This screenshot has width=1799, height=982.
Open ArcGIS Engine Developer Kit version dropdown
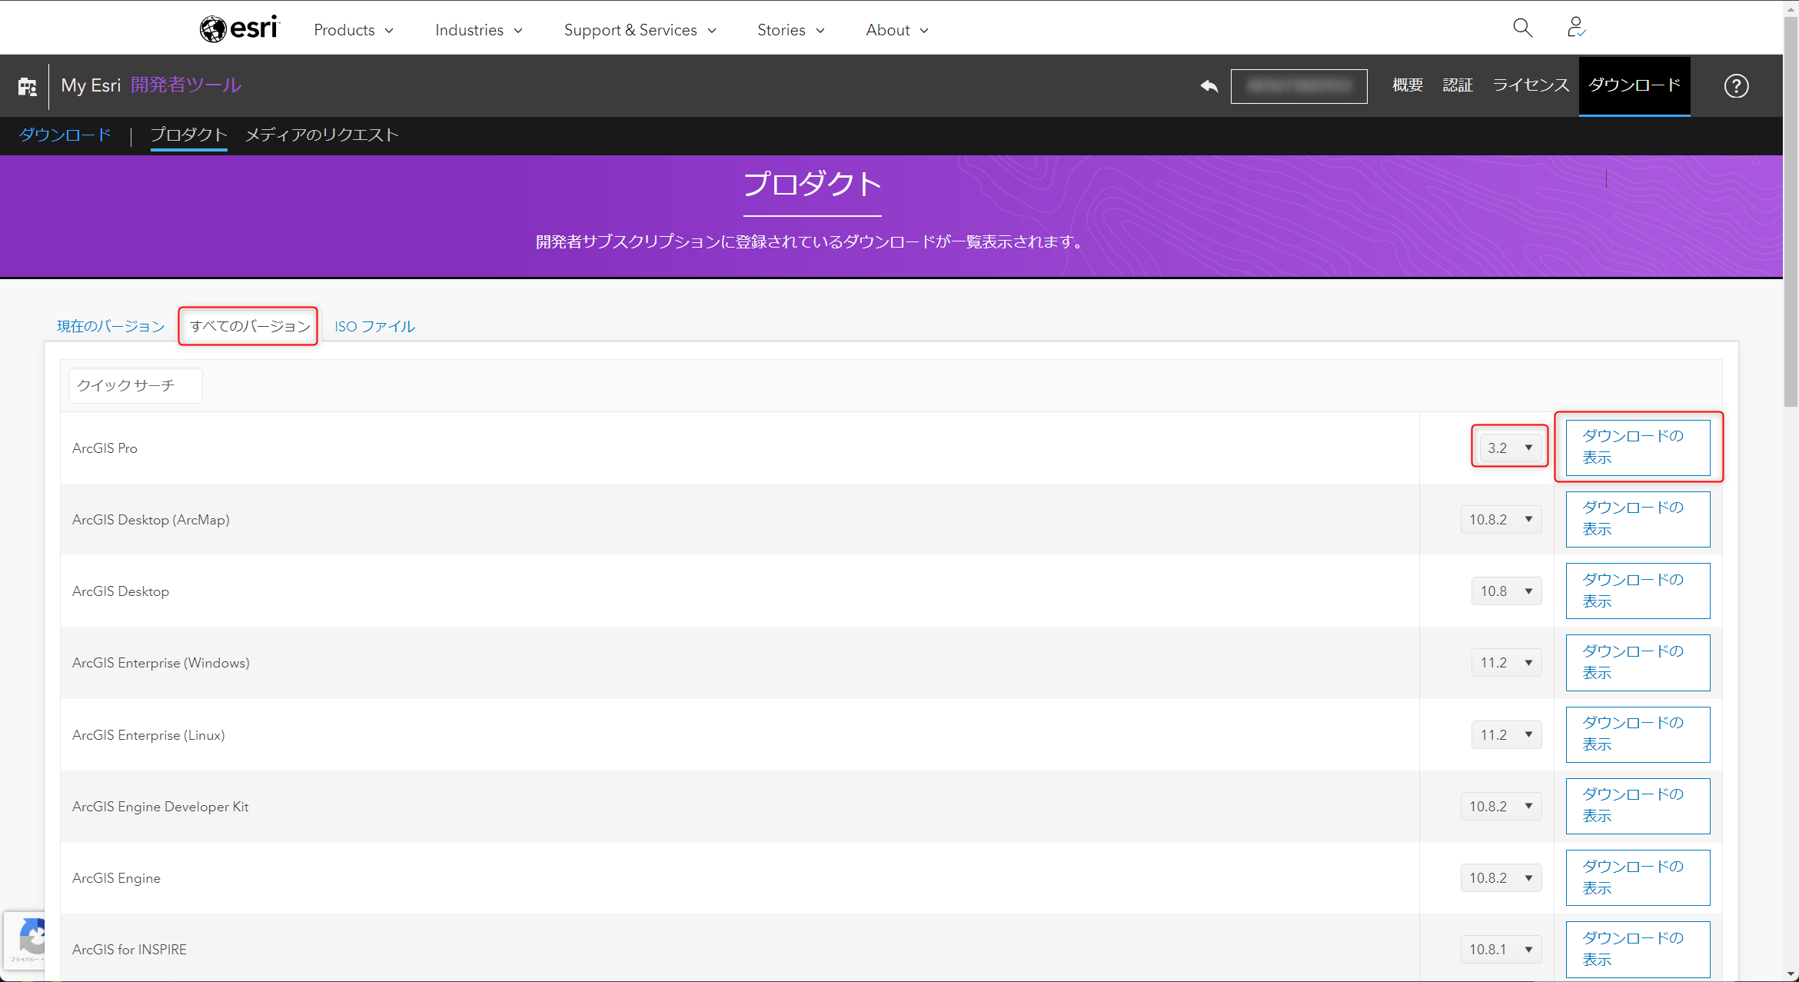1501,807
